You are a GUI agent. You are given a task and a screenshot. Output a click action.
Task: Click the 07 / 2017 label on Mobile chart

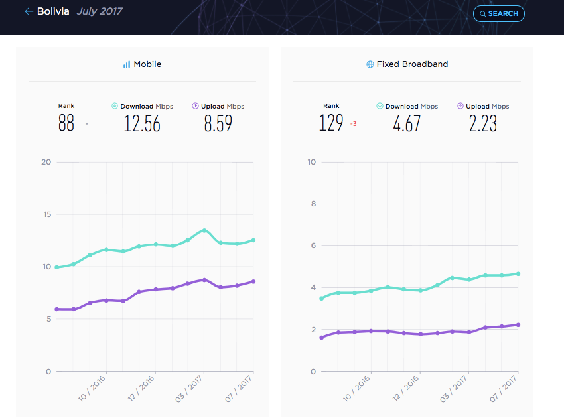click(x=239, y=388)
